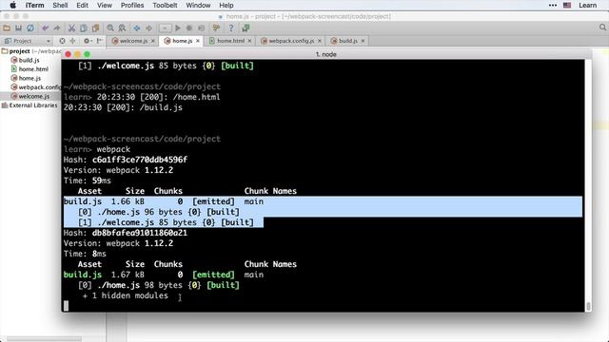Click the Forward navigation arrow
Screen dimensions: 609x342
(x=148, y=28)
